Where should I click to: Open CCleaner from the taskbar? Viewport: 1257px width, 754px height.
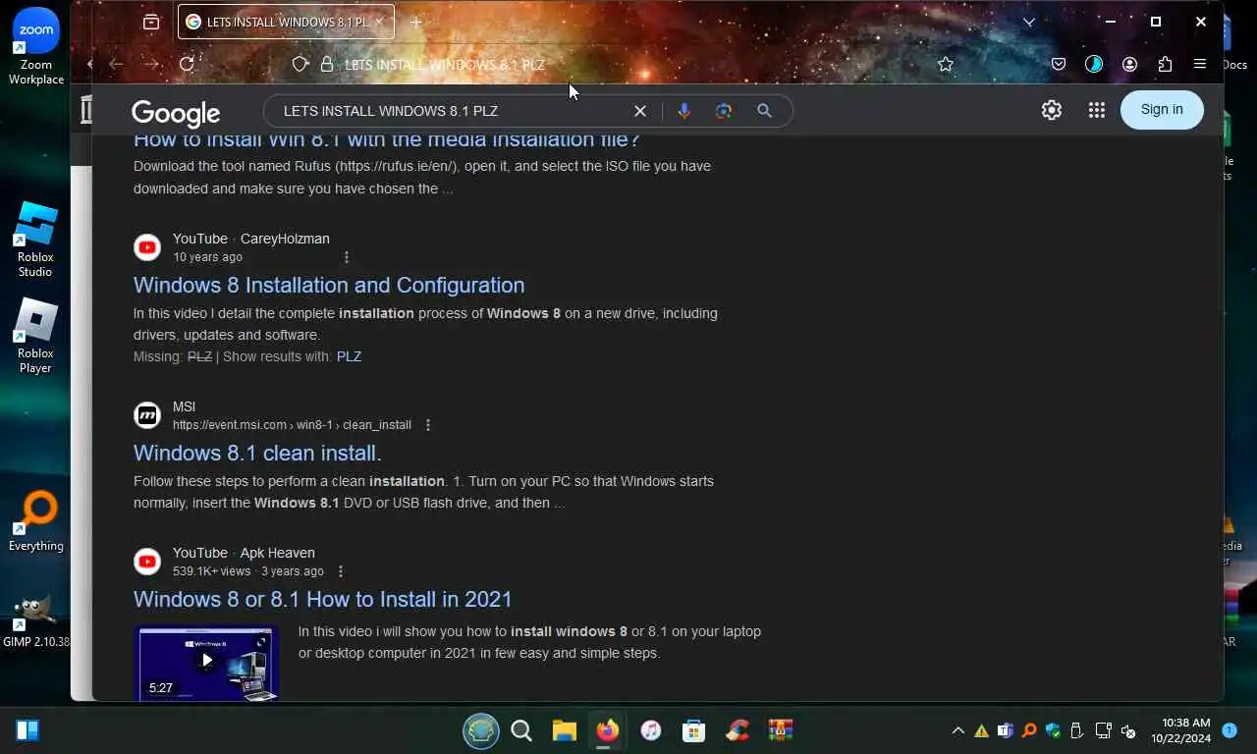(x=738, y=730)
